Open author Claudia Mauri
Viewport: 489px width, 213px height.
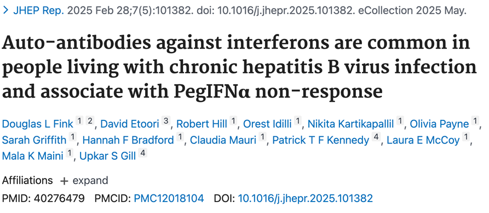[x=223, y=140]
